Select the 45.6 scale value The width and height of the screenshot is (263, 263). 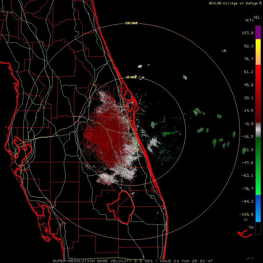249,85
